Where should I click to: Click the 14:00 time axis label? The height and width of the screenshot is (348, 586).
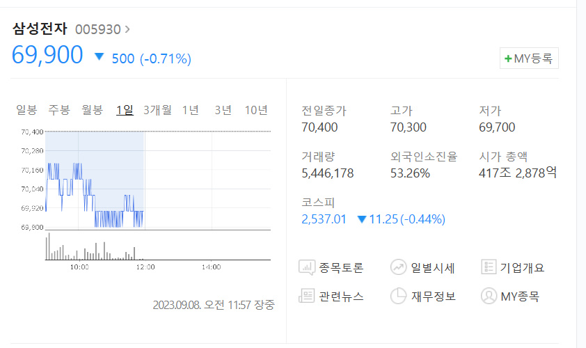pos(211,267)
